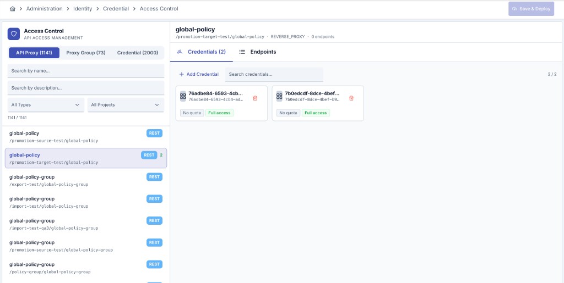Viewport: 564px width, 283px height.
Task: Focus the Search by name field
Action: pos(85,71)
